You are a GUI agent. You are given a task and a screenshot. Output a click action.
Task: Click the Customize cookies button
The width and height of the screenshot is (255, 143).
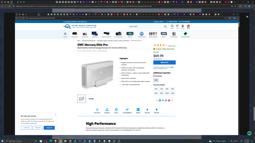click(x=26, y=128)
